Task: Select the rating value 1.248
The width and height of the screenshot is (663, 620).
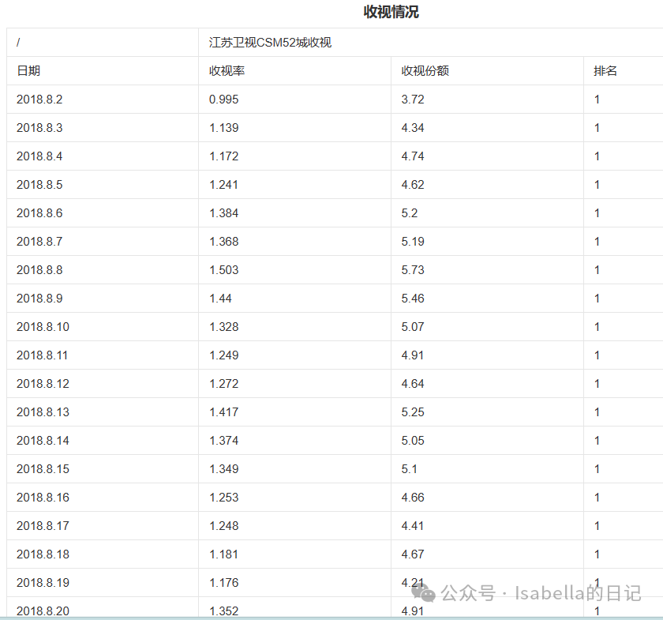Action: (223, 526)
